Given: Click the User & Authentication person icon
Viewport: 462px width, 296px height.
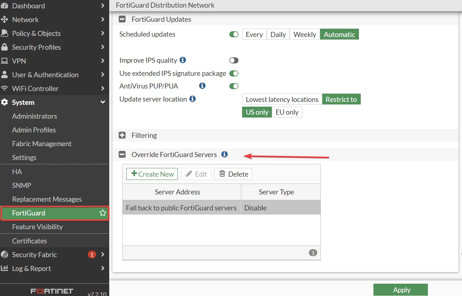Looking at the screenshot, I should coord(4,75).
